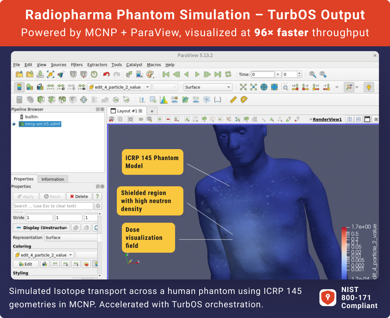Click the Apply button

tap(26, 196)
